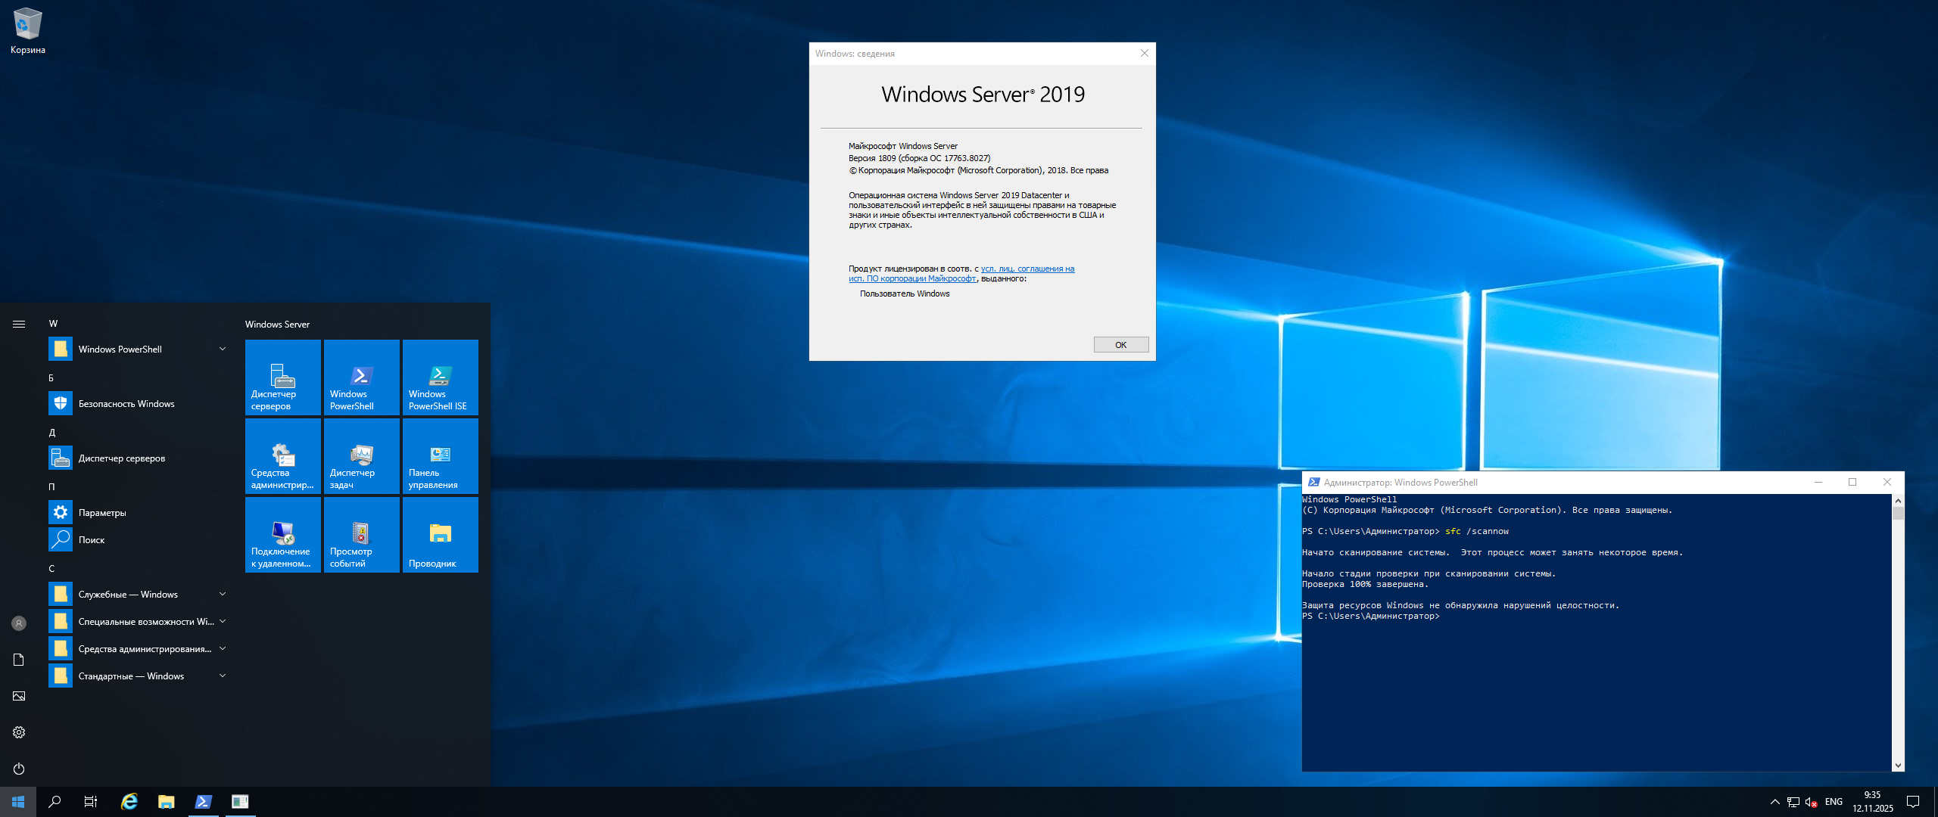Select Параметры in the app list

point(102,513)
